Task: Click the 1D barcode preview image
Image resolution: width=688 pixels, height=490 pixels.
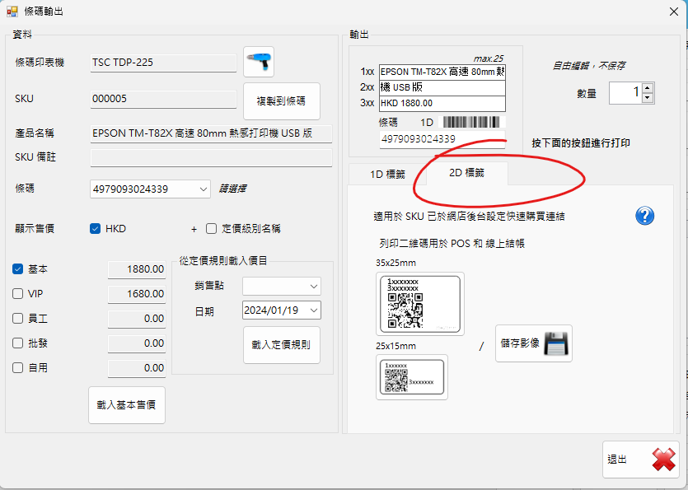Action: point(471,122)
